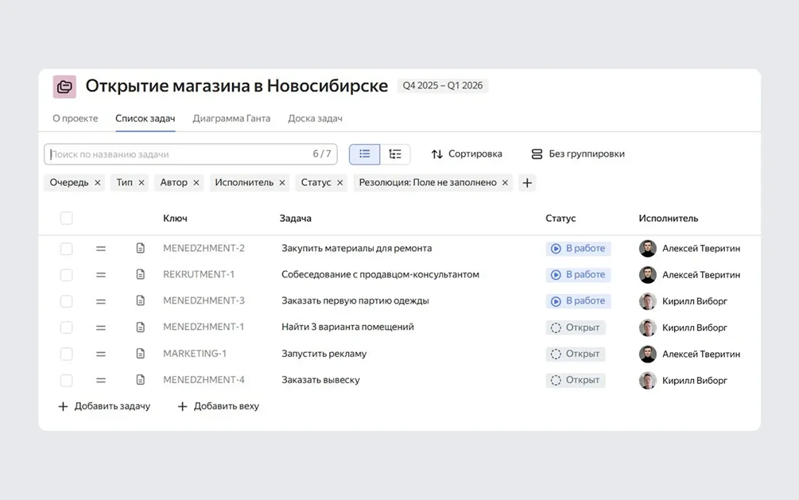Check the checkbox on the REKRUTMENT-1 row
Viewport: 799px width, 500px height.
[67, 274]
